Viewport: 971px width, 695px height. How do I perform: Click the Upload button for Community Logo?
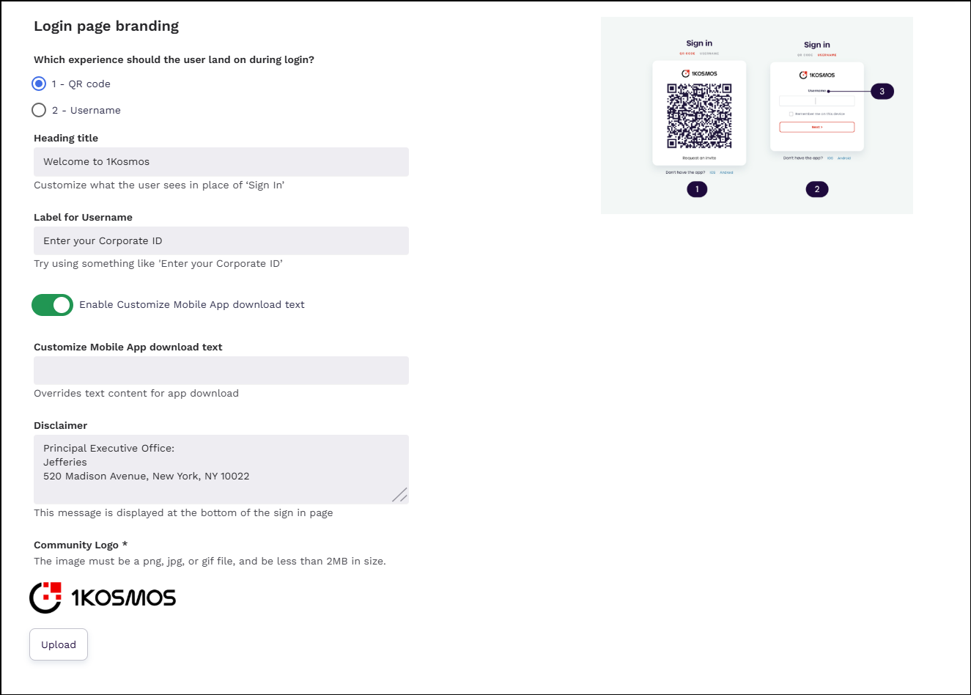click(x=59, y=644)
